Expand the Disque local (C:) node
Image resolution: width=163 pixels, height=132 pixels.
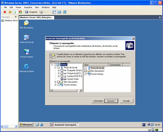(x=59, y=73)
